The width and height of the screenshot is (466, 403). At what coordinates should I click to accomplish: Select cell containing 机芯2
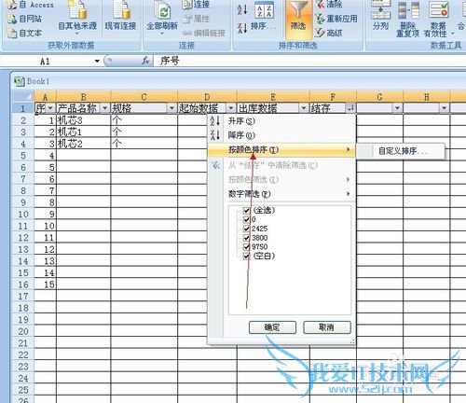point(83,144)
